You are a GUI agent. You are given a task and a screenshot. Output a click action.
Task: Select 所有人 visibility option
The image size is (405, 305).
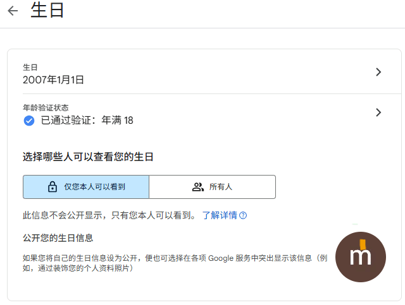coord(213,187)
